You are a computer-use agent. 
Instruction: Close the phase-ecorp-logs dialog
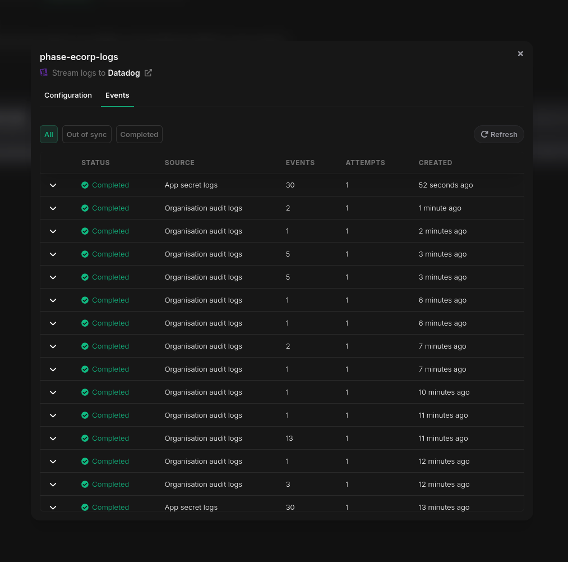[520, 54]
